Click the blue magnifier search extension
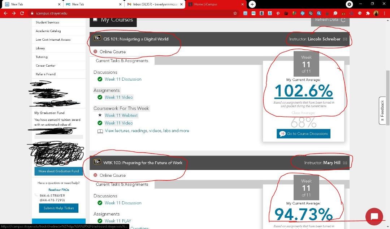 click(319, 13)
